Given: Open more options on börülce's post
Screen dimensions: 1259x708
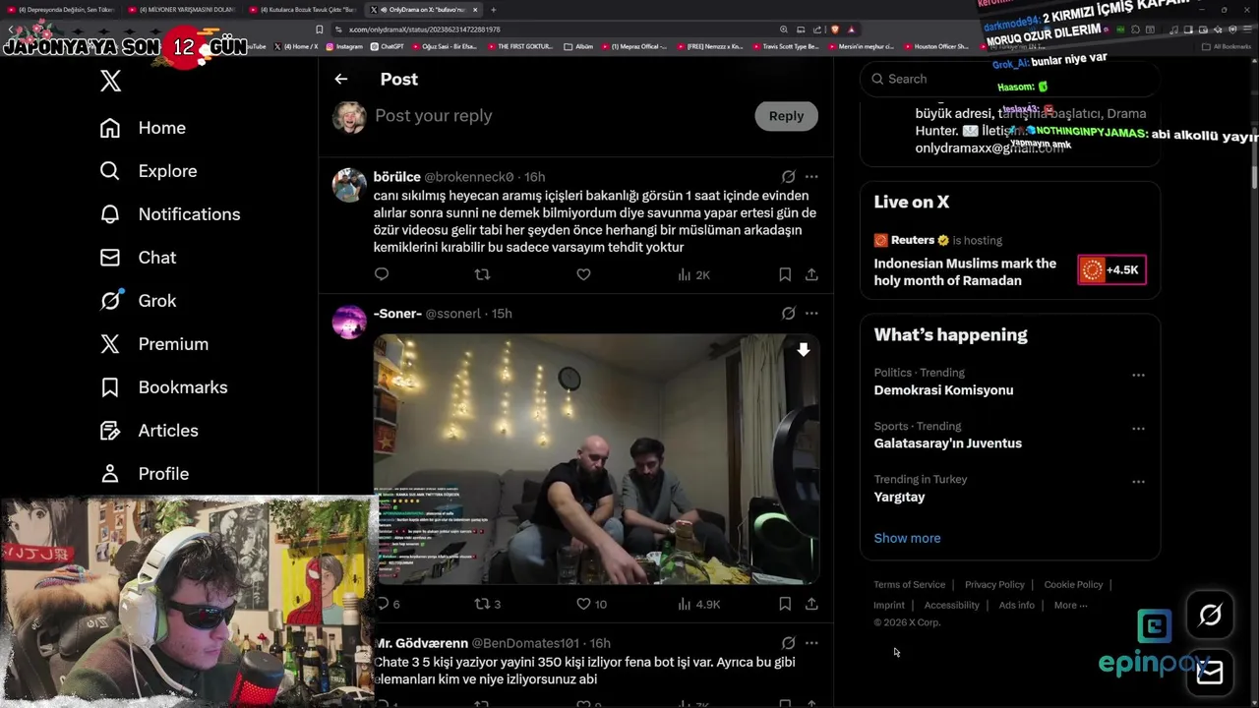Looking at the screenshot, I should 811,177.
